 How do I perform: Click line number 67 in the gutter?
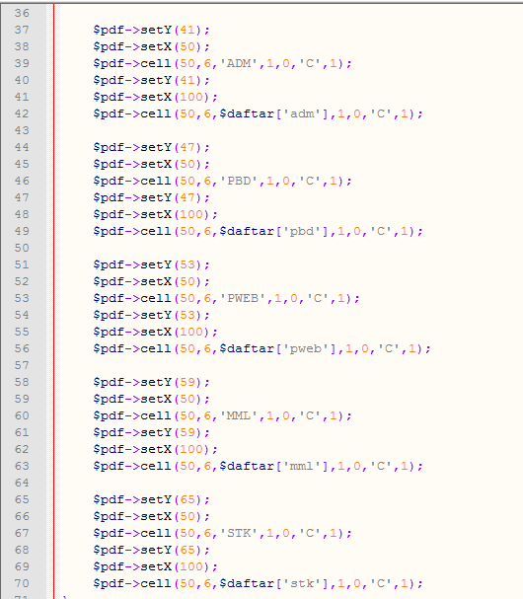22,533
